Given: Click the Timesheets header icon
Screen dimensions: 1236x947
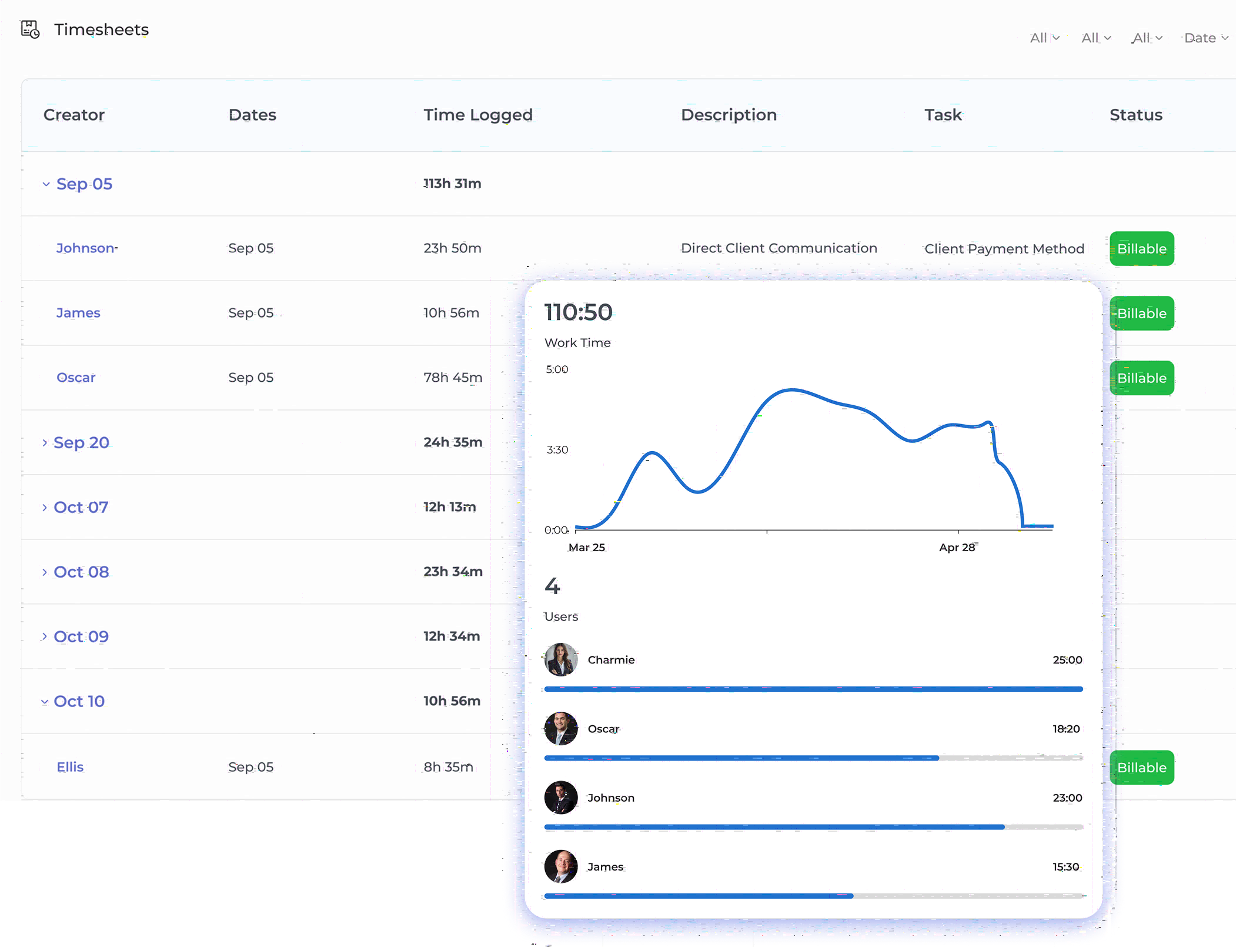Looking at the screenshot, I should tap(30, 29).
